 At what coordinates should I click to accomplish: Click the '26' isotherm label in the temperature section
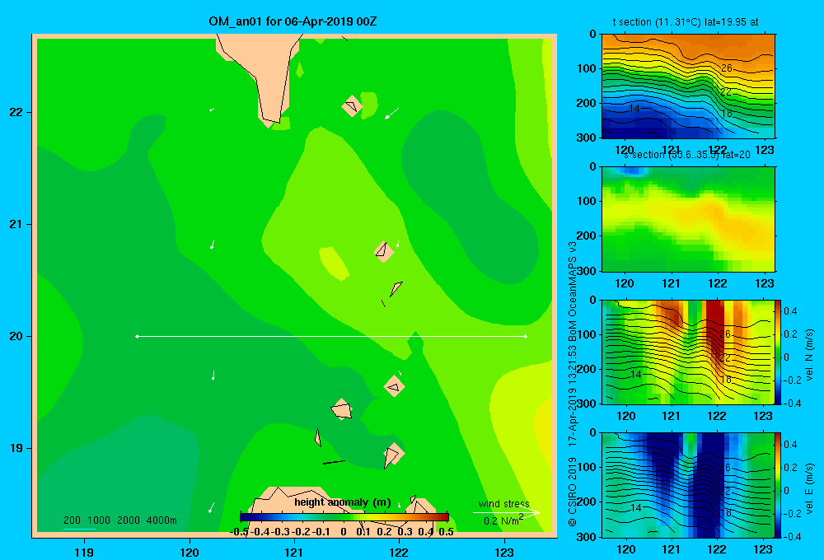tap(726, 68)
